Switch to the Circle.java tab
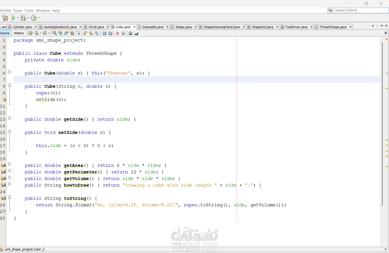 96,27
